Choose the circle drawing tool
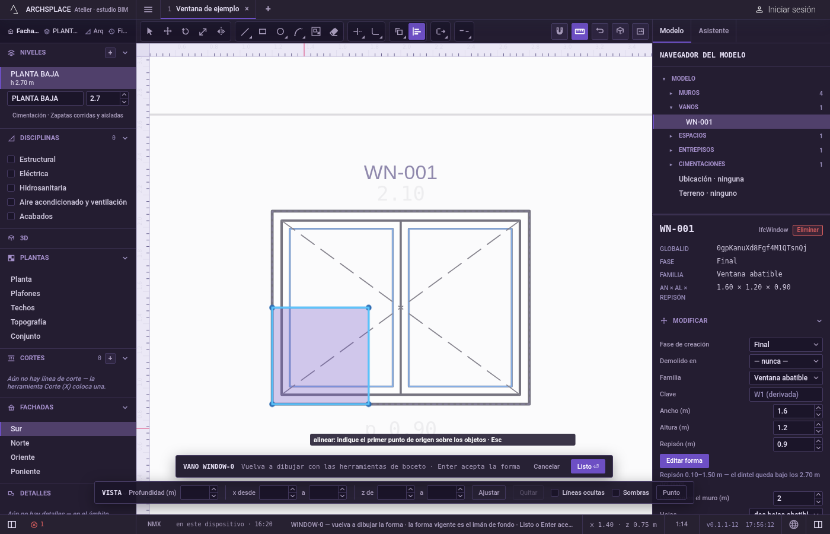Screen dimensions: 830x534 [x=280, y=31]
